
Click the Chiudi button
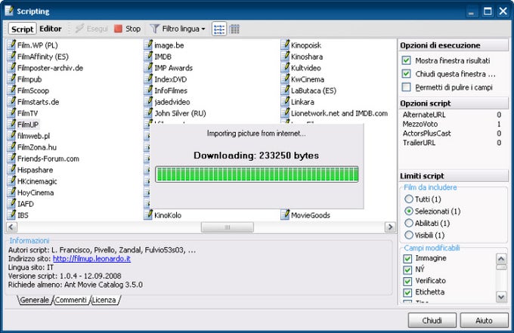coord(432,320)
